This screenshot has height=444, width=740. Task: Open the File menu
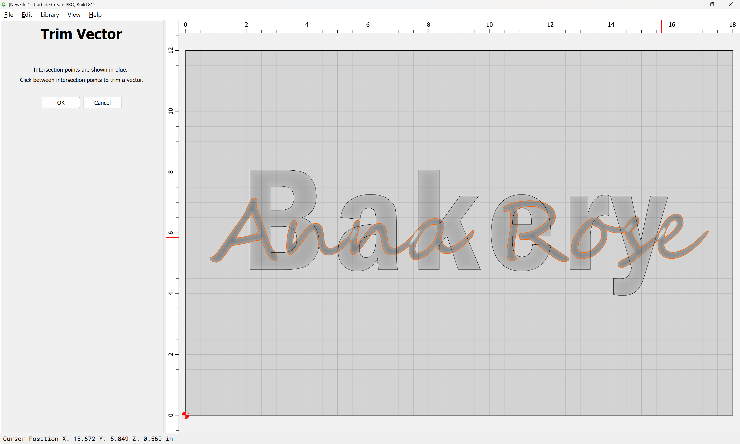pos(8,15)
